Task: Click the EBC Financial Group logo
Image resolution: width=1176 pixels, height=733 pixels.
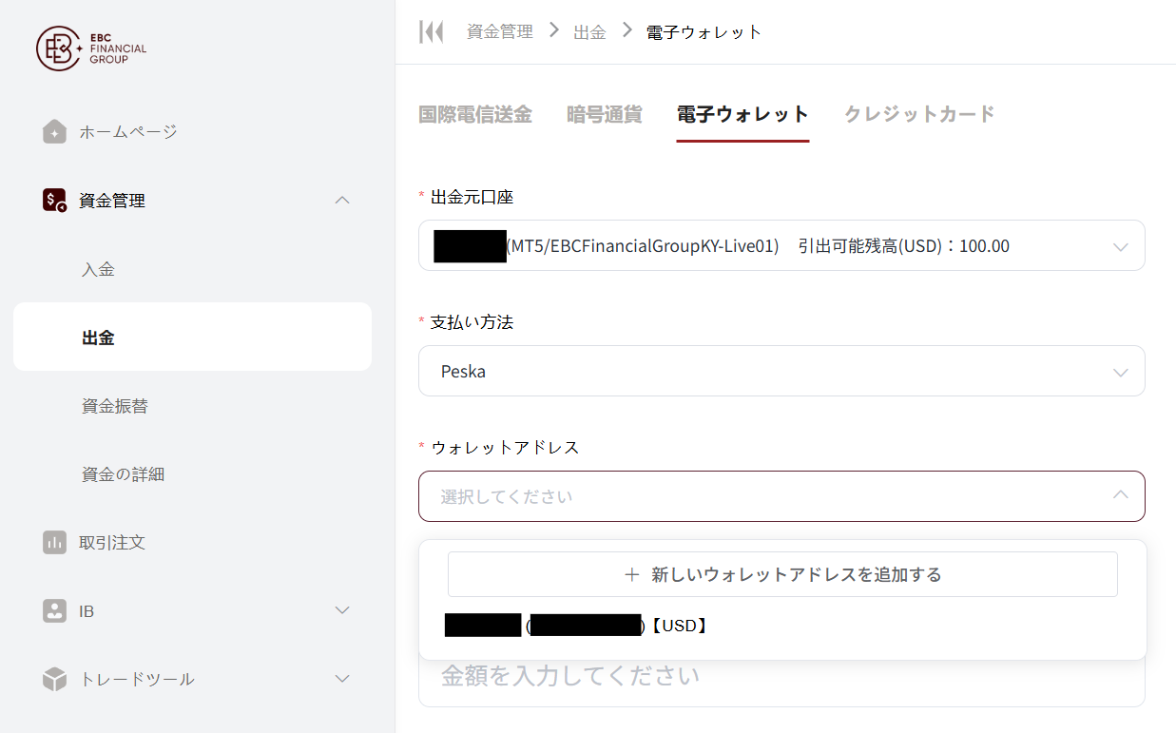Action: (x=91, y=48)
